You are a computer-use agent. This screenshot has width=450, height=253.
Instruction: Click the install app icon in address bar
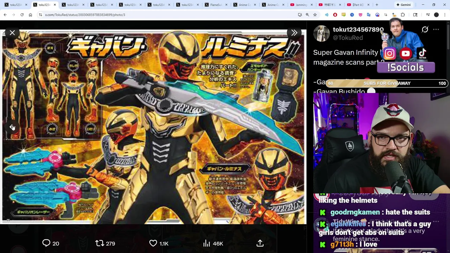pos(300,15)
